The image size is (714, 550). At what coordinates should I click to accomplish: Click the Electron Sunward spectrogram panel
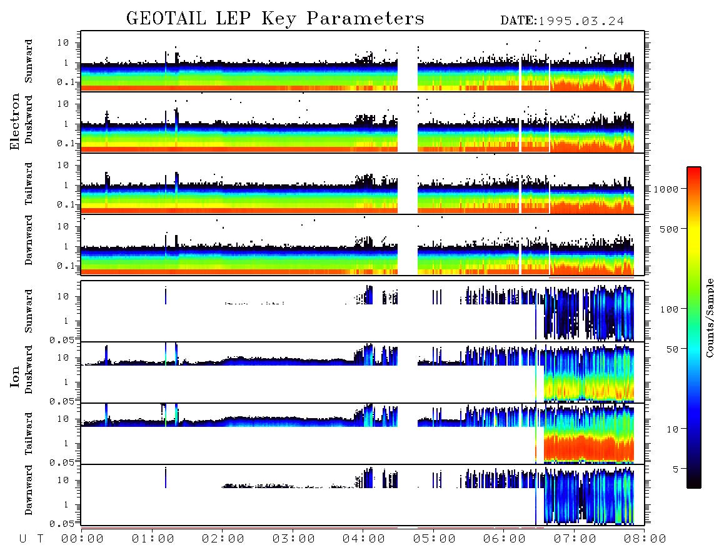363,61
